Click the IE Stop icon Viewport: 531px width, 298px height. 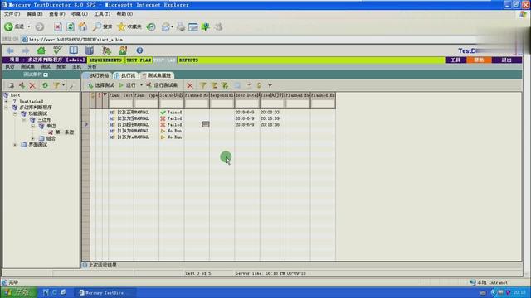[57, 26]
